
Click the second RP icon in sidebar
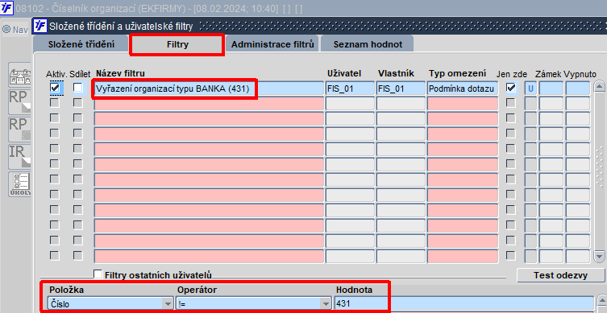[x=20, y=129]
